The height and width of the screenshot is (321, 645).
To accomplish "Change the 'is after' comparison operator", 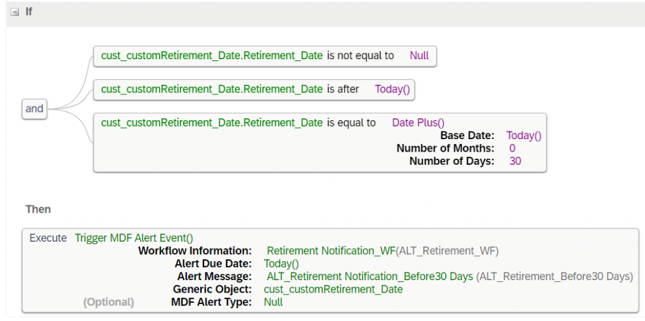I will [x=343, y=89].
